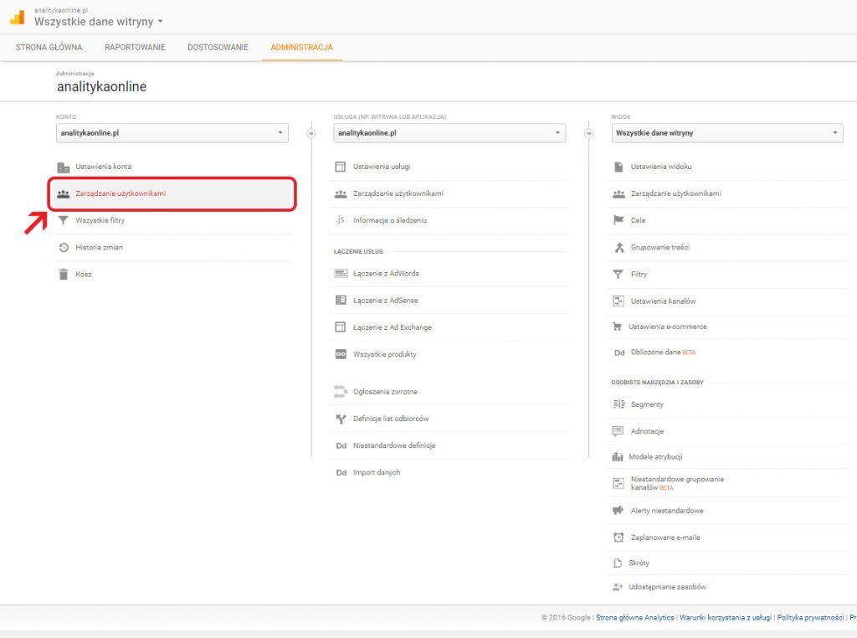
Task: Open the Widok view dropdown
Action: pos(727,133)
